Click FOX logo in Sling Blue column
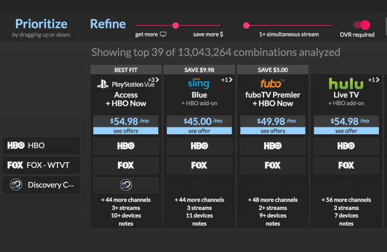This screenshot has height=252, width=387. coord(199,166)
